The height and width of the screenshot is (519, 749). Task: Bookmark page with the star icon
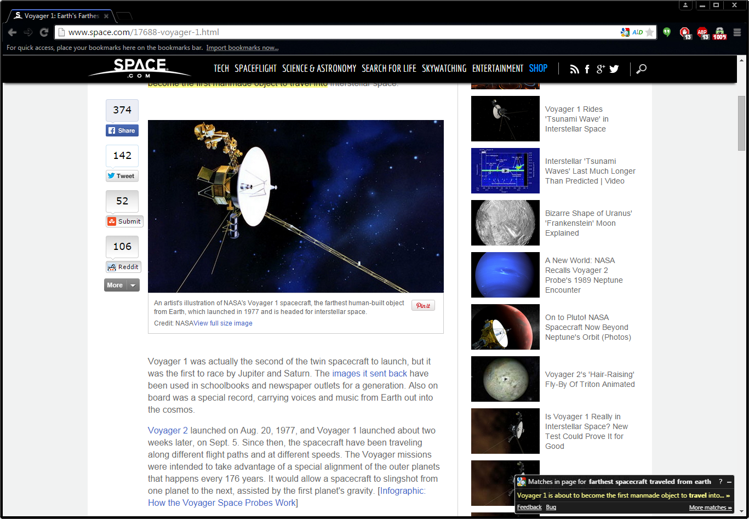pyautogui.click(x=650, y=32)
